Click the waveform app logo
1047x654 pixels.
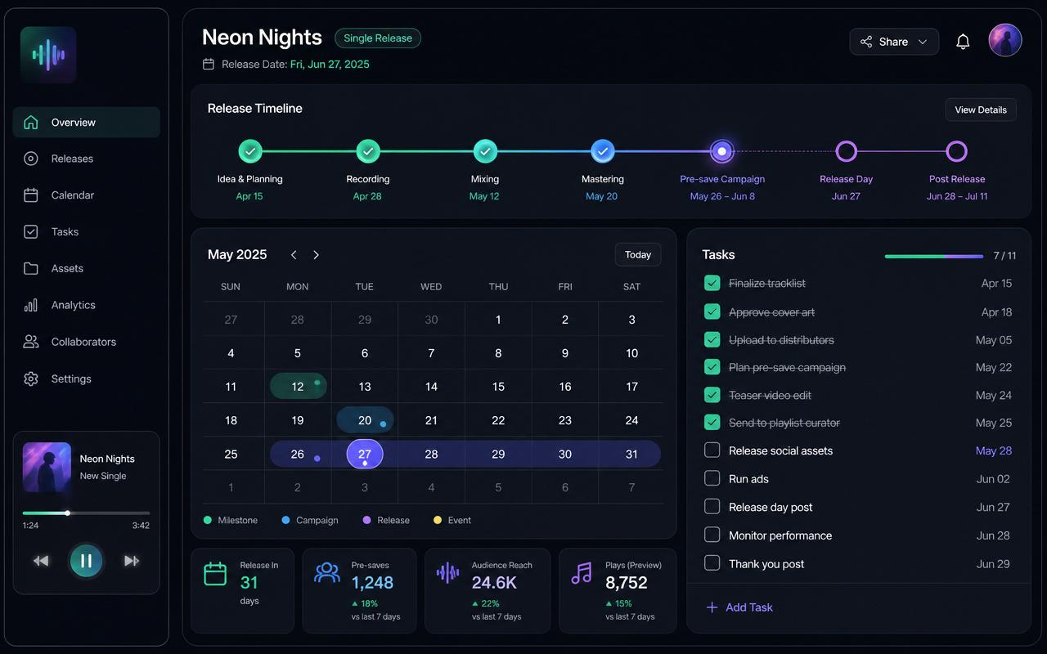[x=48, y=55]
